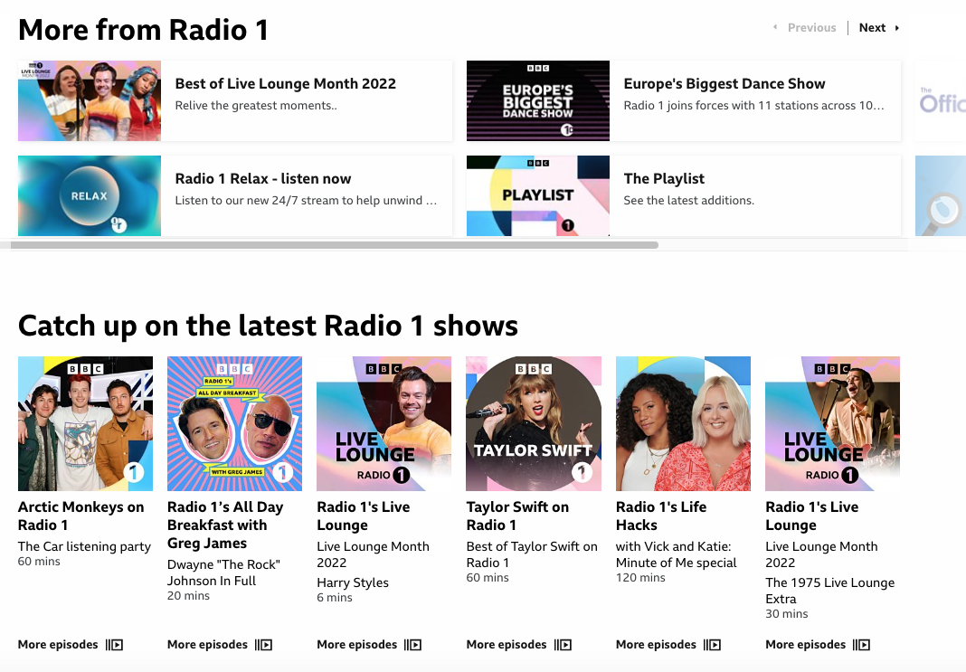
Task: Click Live Lounge title above The 1975
Action: [x=812, y=516]
